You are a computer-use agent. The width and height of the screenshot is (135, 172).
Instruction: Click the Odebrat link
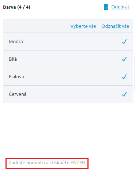pyautogui.click(x=120, y=7)
